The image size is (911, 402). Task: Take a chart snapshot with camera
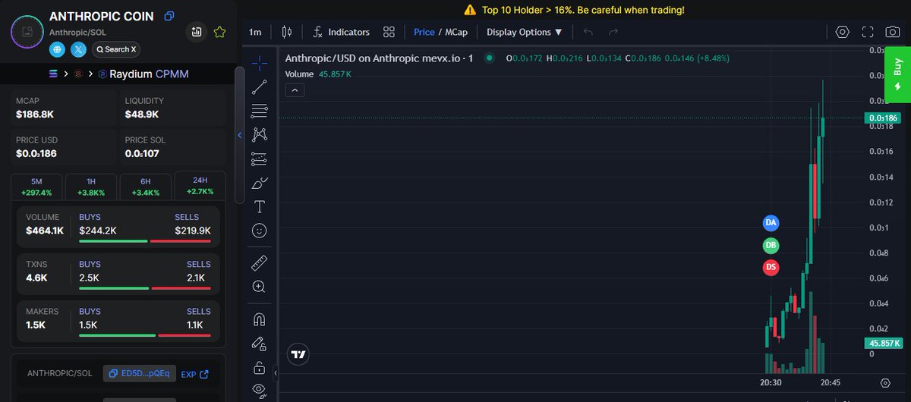tap(893, 32)
